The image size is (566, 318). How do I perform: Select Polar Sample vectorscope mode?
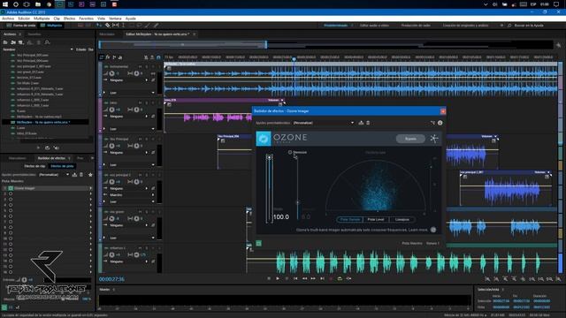point(350,219)
